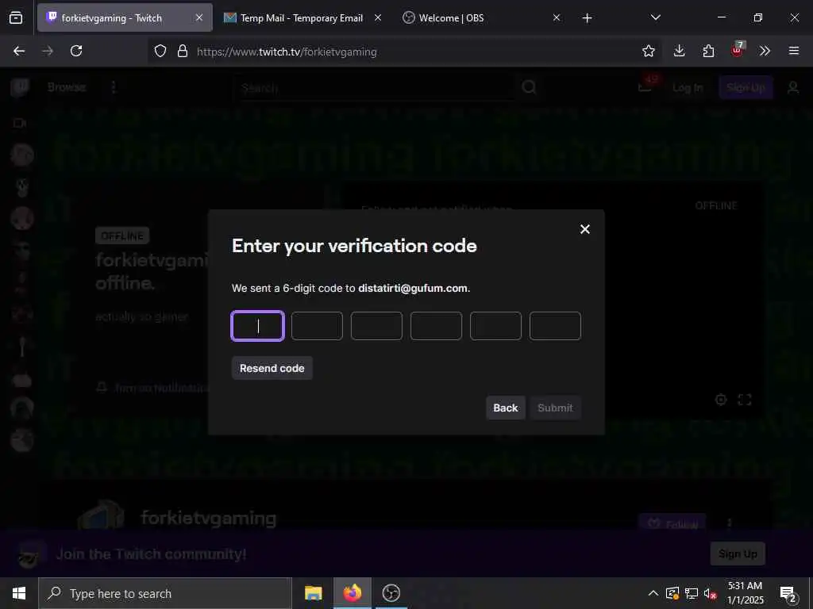Open Twitch more options dots menu
The image size is (813, 609).
pyautogui.click(x=114, y=87)
